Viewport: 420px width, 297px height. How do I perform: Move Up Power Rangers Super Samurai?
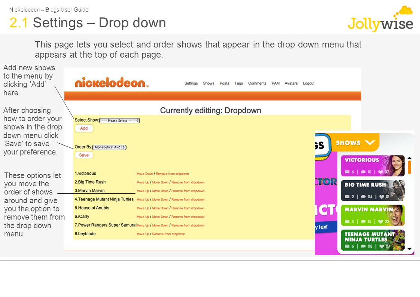[143, 225]
